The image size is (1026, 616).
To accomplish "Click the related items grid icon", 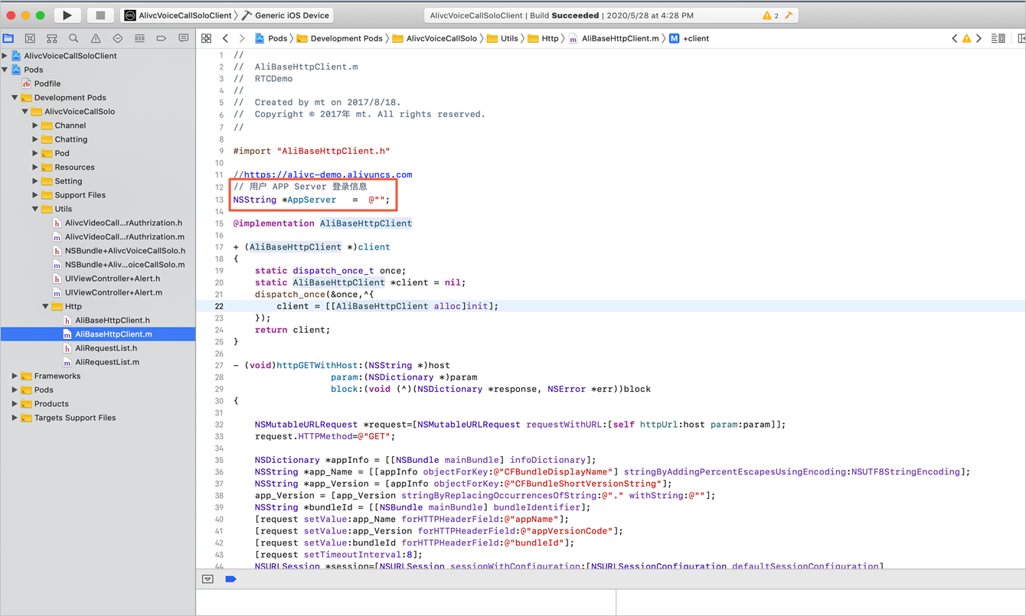I will (206, 38).
